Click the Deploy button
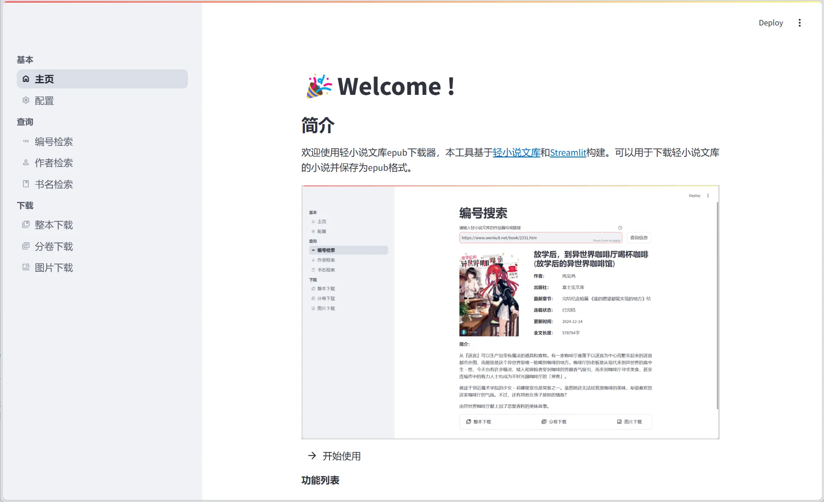824x502 pixels. point(770,23)
